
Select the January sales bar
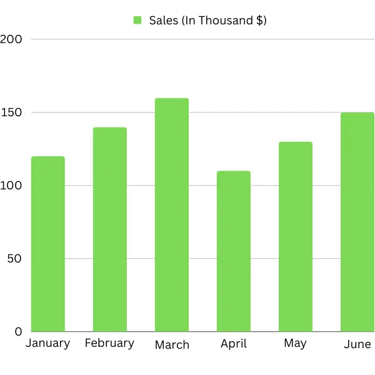pos(48,244)
